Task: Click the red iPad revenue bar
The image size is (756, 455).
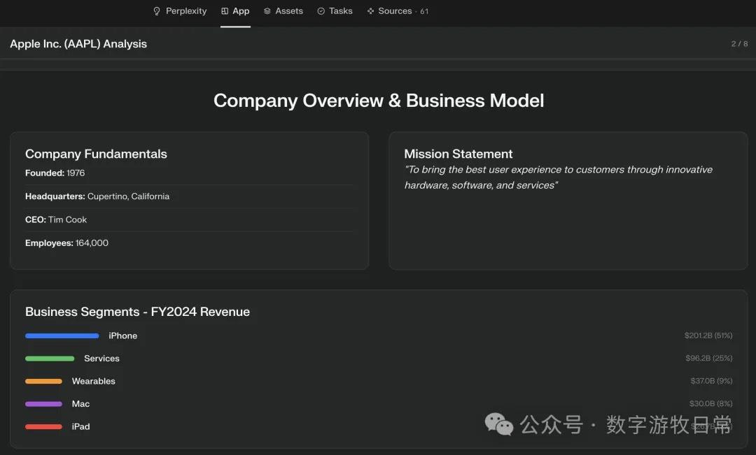Action: tap(43, 427)
